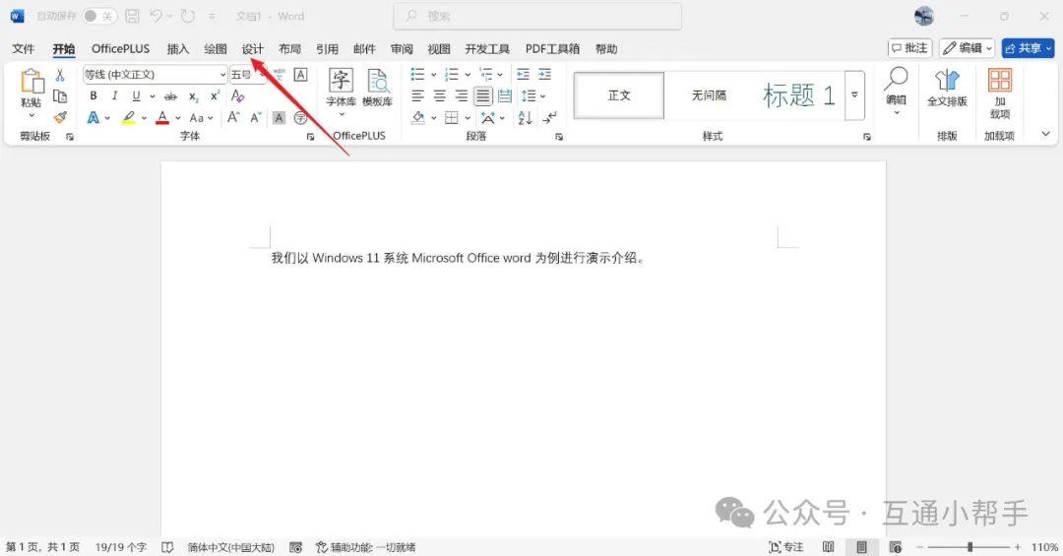
Task: Toggle underline formatting
Action: (136, 96)
